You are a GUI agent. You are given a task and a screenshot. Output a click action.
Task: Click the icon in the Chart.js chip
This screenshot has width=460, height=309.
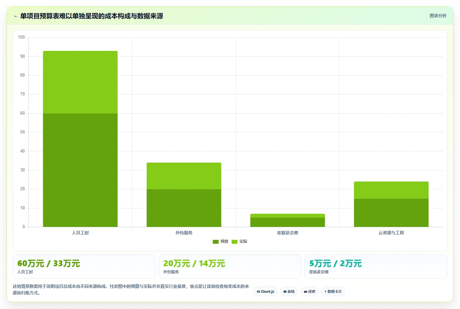click(258, 292)
